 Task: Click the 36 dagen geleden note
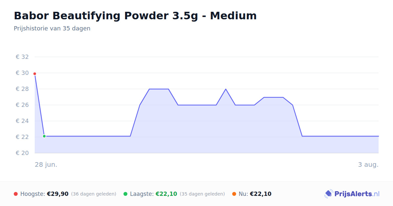[94, 194]
